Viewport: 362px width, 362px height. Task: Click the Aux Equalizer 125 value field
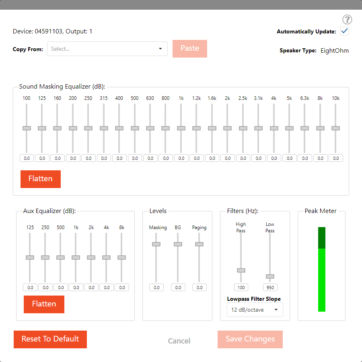click(30, 288)
